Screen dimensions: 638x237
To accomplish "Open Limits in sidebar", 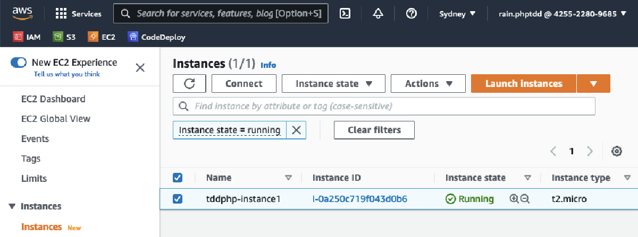I will coord(34,179).
